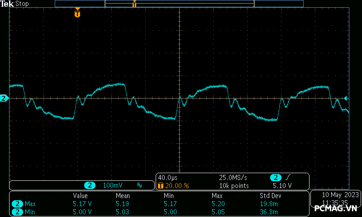362x217 pixels.
Task: Click the waveform record overview bar
Action: click(x=179, y=4)
